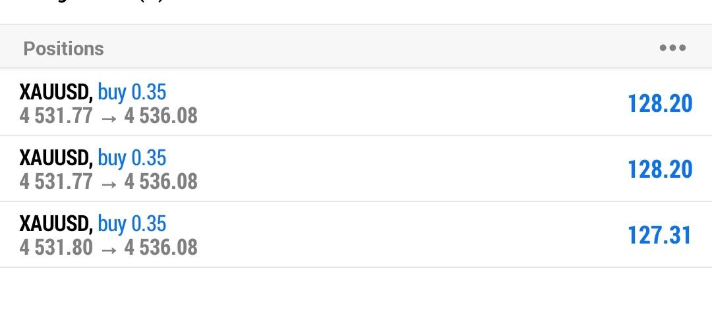Screen dimensions: 712x314
Task: Click the middle position's 128.20 profit
Action: [x=659, y=170]
